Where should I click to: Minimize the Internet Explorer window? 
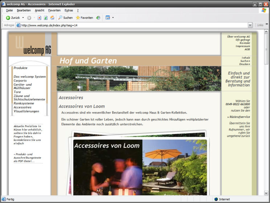pyautogui.click(x=255, y=4)
